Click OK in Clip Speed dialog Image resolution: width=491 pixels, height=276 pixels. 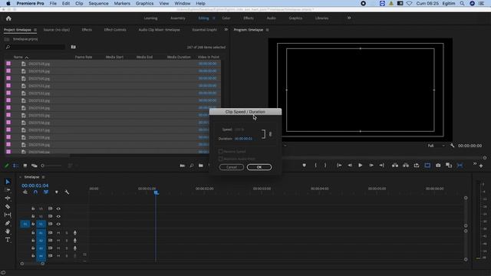[259, 167]
